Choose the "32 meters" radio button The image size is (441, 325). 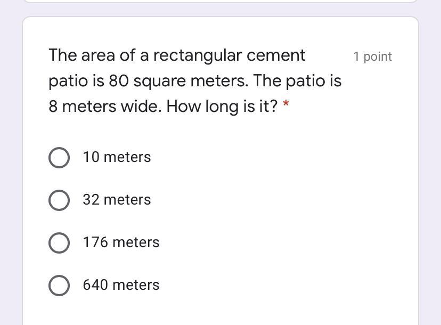coord(59,200)
